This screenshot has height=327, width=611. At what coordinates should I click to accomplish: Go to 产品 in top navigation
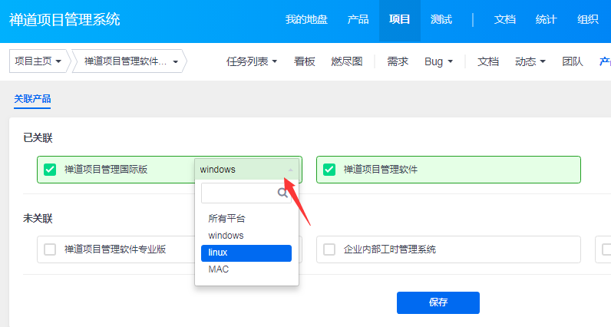(x=358, y=19)
